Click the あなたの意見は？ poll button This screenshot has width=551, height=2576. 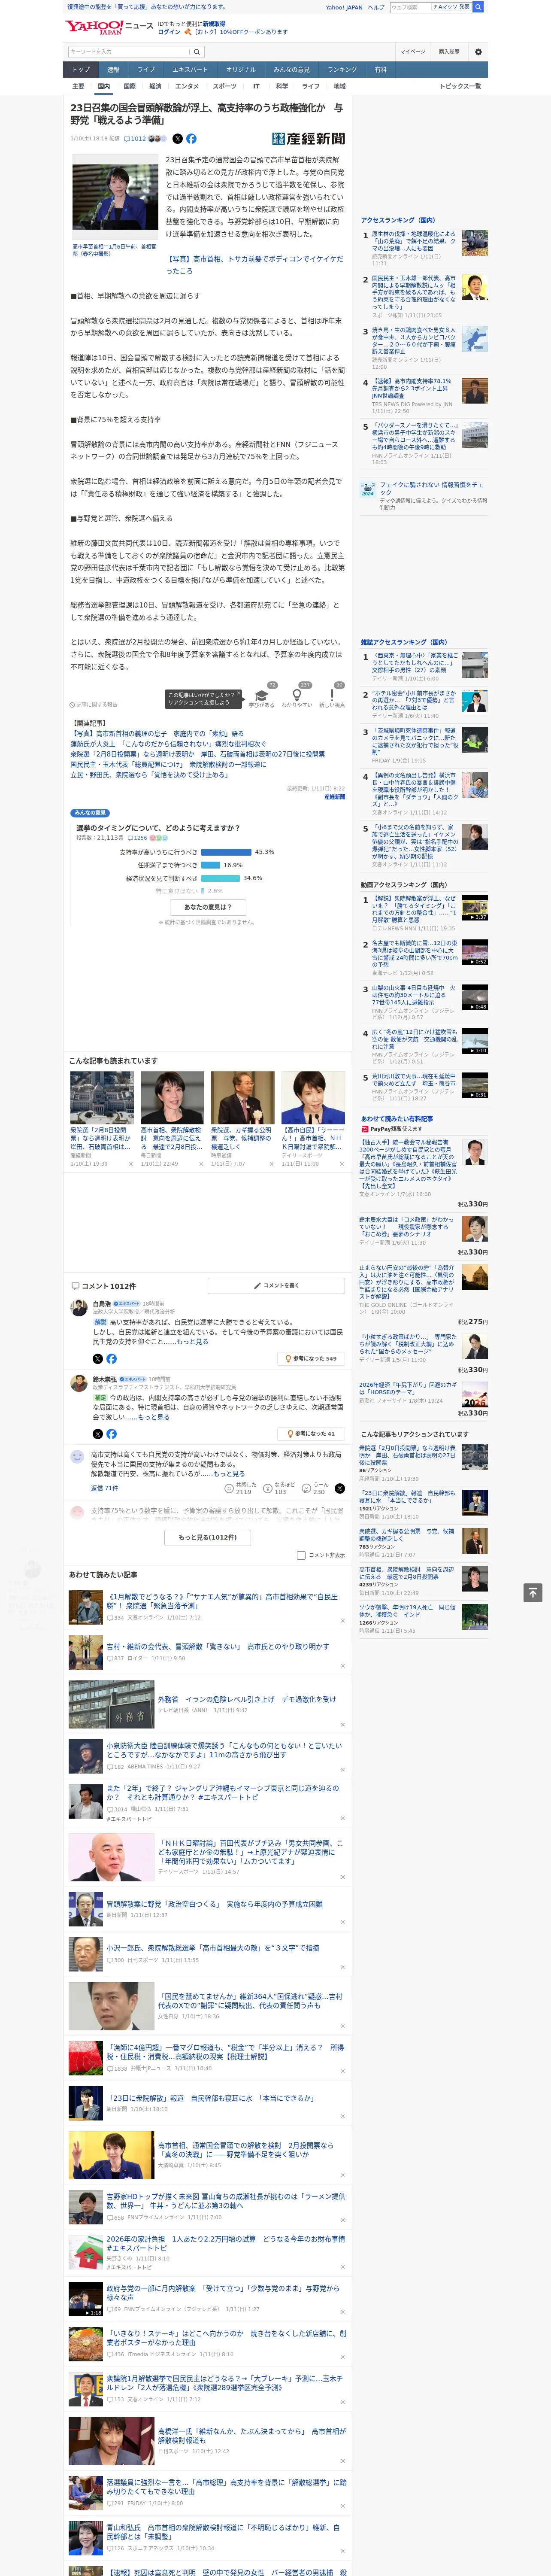tap(208, 907)
